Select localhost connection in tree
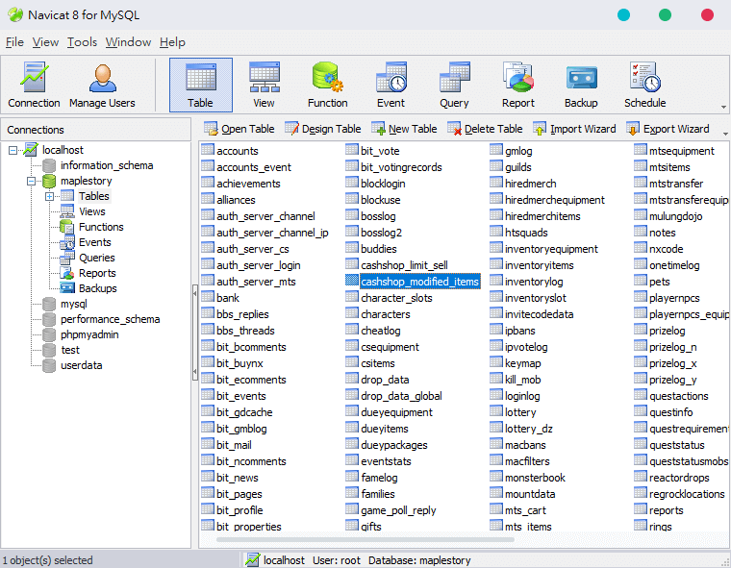This screenshot has width=731, height=568. click(63, 150)
